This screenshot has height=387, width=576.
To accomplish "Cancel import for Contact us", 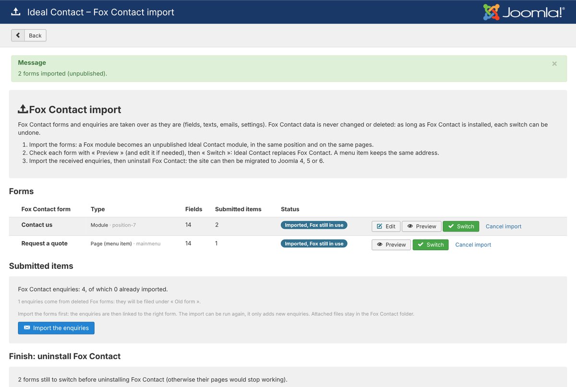I will click(504, 226).
